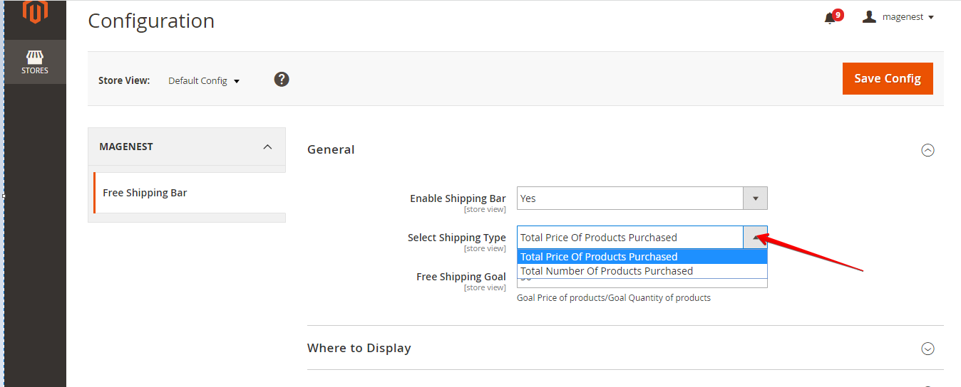Click the Save Config button

(x=888, y=78)
